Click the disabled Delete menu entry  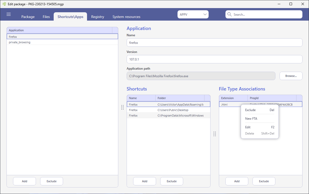259,134
